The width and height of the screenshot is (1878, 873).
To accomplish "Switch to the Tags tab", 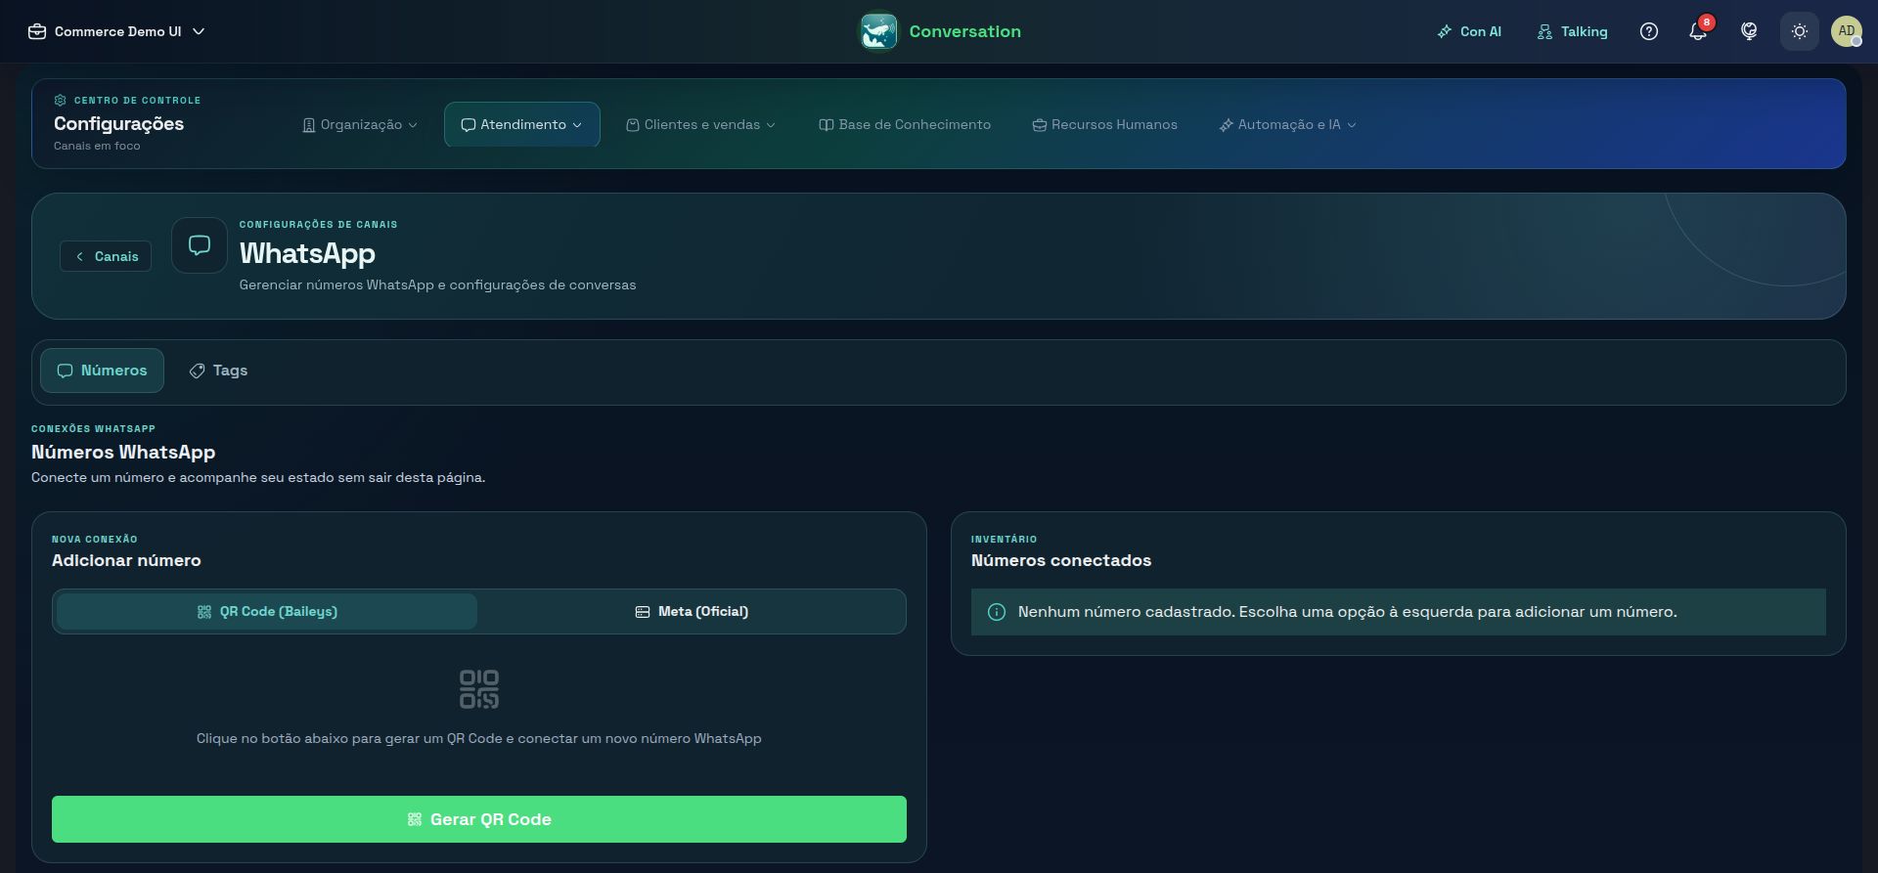I will pos(218,371).
